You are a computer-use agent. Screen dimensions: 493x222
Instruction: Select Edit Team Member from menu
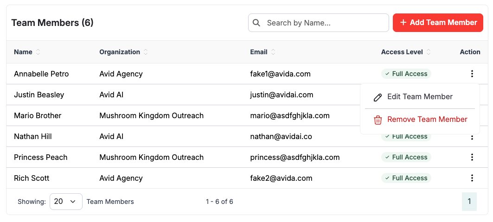point(420,97)
